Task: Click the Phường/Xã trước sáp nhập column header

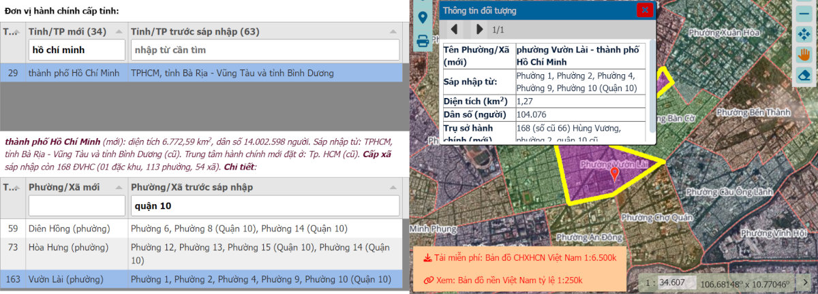Action: click(264, 186)
